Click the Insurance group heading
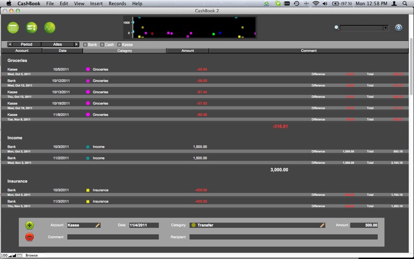Image resolution: width=414 pixels, height=259 pixels. coord(18,181)
